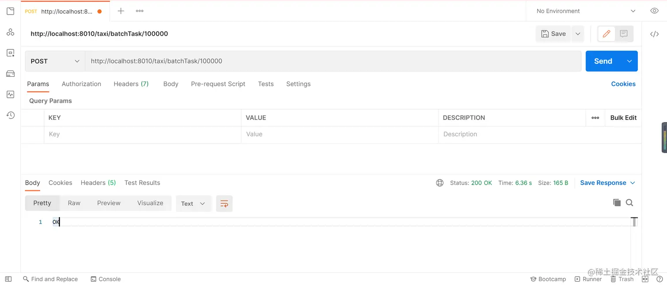Click the environment quick look eye icon
Image resolution: width=667 pixels, height=285 pixels.
tap(655, 11)
